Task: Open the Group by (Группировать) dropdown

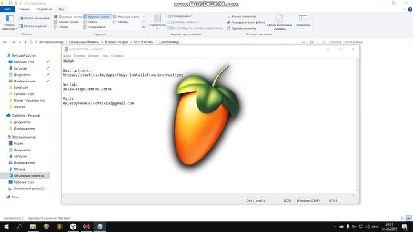Action: tap(180, 16)
